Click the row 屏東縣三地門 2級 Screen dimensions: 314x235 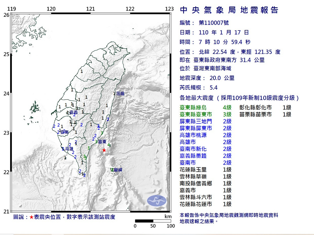(x=206, y=121)
